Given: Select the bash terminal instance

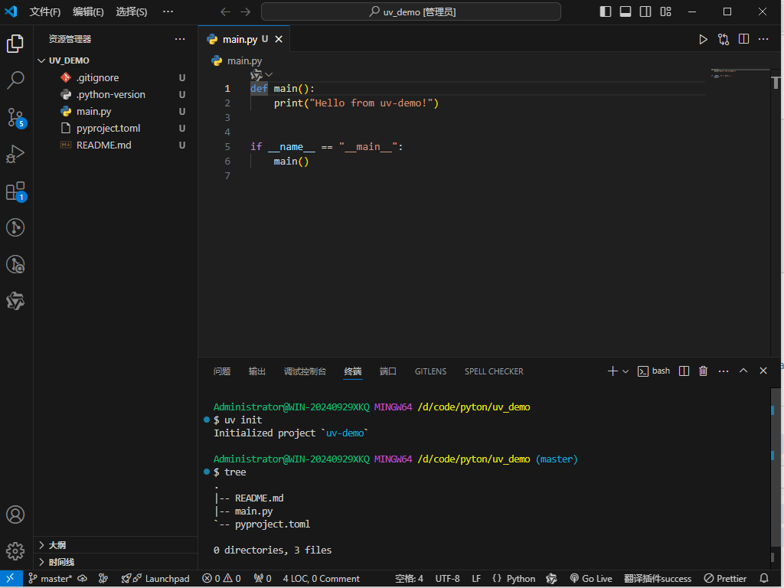Looking at the screenshot, I should (654, 371).
